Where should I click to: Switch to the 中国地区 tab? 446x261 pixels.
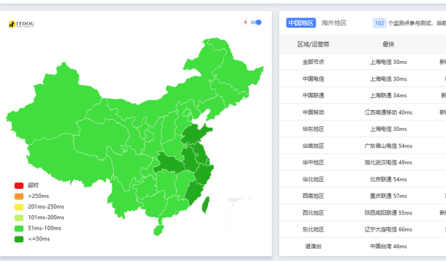tap(301, 23)
